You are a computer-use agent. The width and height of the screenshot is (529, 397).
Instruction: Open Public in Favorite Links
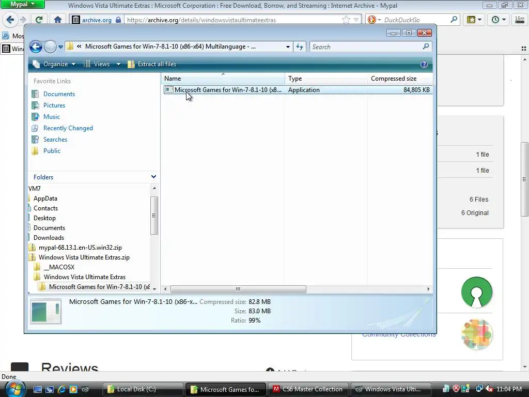tap(52, 151)
